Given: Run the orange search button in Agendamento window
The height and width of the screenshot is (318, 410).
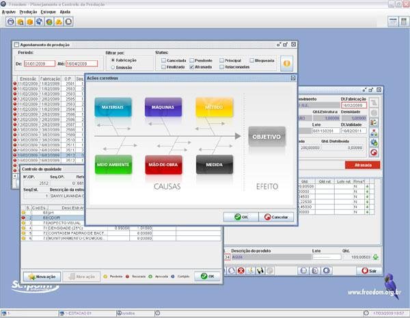Looking at the screenshot, I should click(x=286, y=64).
